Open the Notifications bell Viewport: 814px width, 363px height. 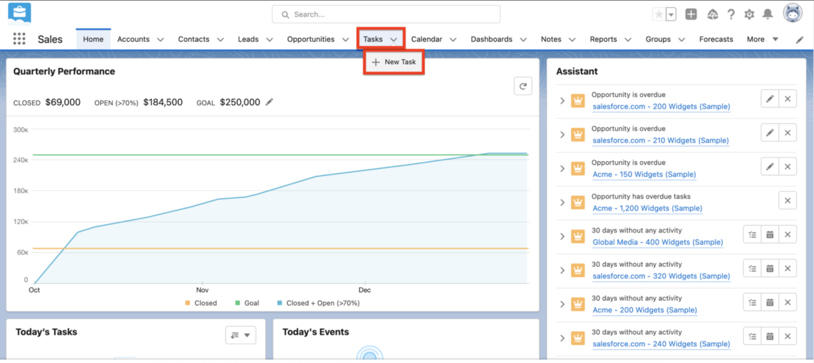[x=767, y=14]
